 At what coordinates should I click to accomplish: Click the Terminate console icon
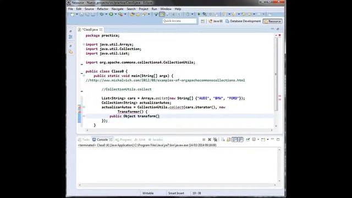click(x=204, y=140)
